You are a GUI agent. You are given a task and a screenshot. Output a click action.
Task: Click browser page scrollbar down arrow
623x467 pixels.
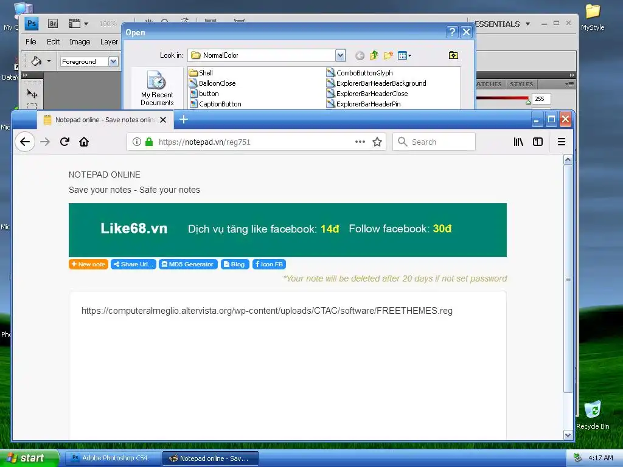568,435
